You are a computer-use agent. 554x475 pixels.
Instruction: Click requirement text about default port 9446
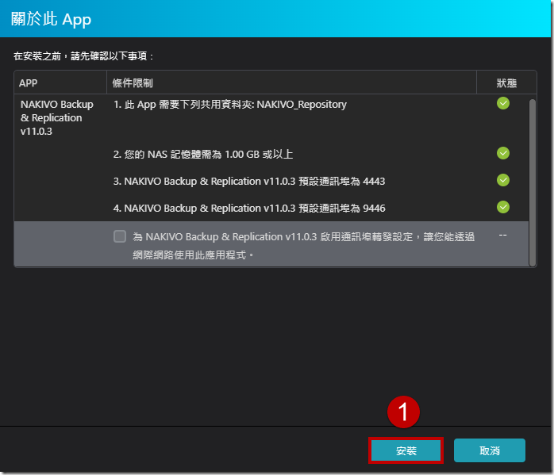pyautogui.click(x=249, y=209)
